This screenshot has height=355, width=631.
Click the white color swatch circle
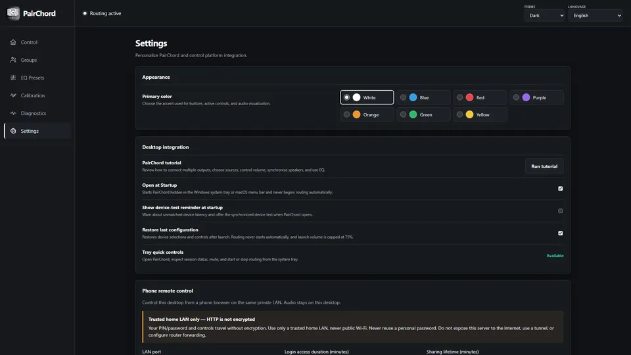pyautogui.click(x=356, y=97)
